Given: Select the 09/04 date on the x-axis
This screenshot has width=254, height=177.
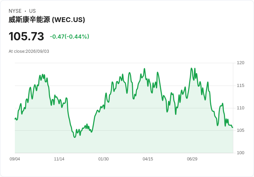Looking at the screenshot, I should (x=15, y=159).
